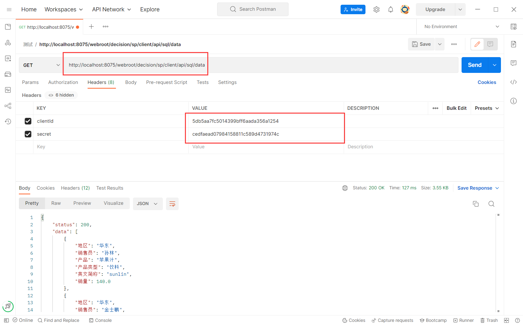Show the 6 hidden headers
The image size is (523, 325).
61,95
